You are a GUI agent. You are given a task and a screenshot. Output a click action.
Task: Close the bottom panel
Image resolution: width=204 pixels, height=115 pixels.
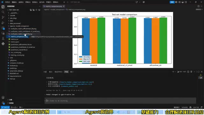pyautogui.click(x=202, y=72)
